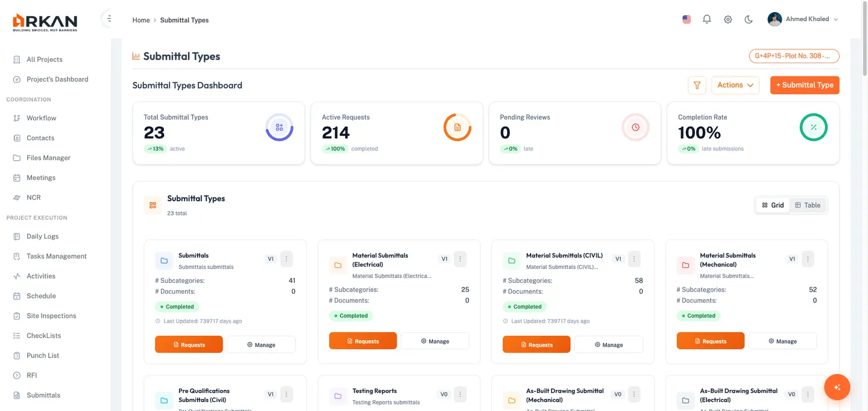Click the sidebar collapse icon near logo

point(108,19)
